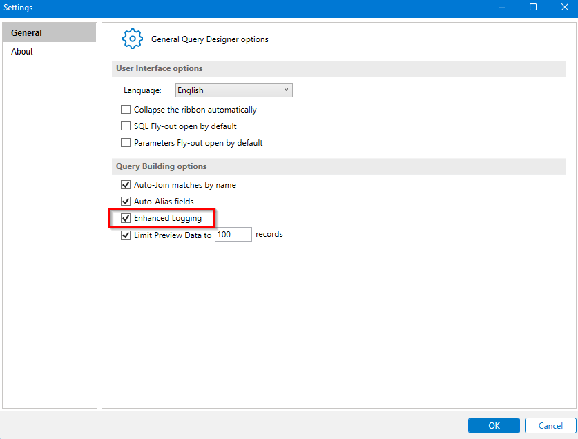Switch to the About section
Viewport: 578px width, 439px height.
50,52
